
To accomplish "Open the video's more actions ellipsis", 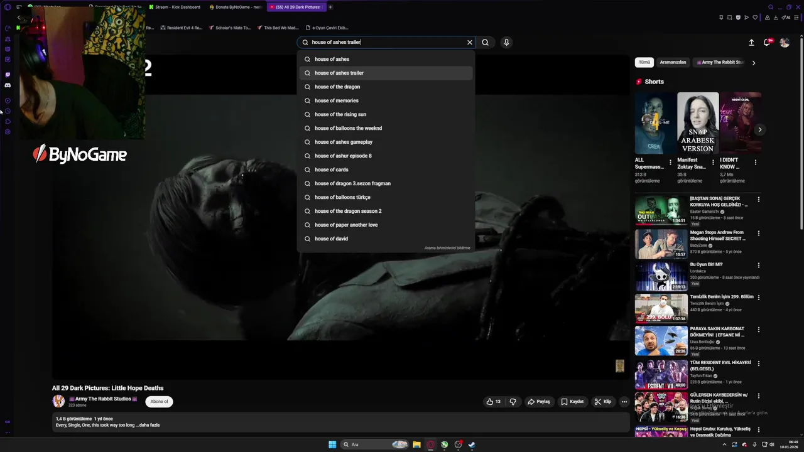I will point(624,402).
